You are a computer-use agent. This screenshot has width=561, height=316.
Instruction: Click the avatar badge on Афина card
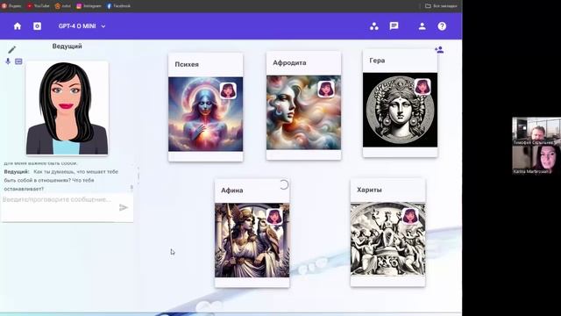coord(274,217)
